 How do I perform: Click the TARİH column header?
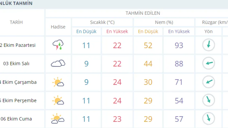[16, 22]
